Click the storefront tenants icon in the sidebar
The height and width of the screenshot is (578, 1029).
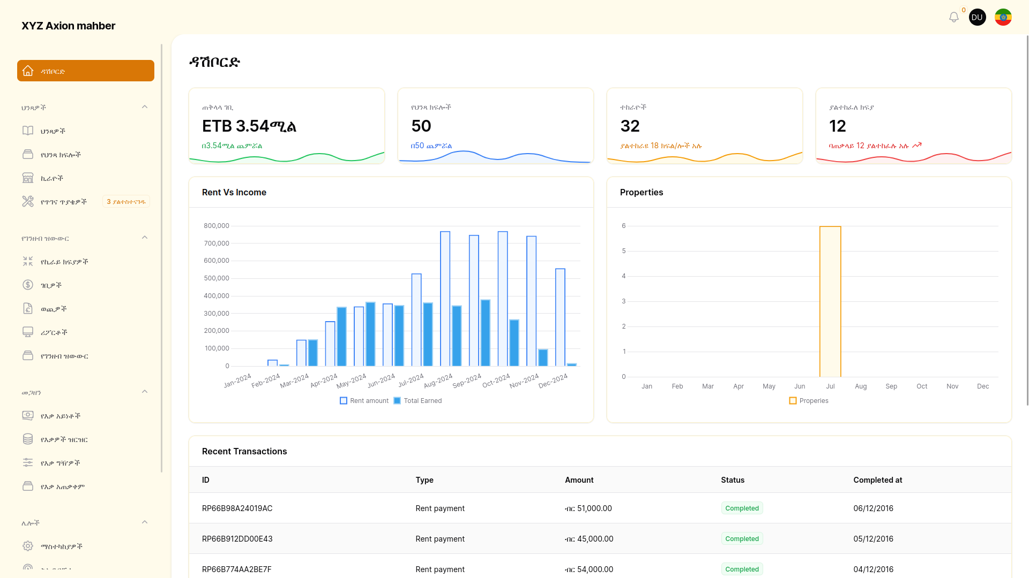coord(28,178)
